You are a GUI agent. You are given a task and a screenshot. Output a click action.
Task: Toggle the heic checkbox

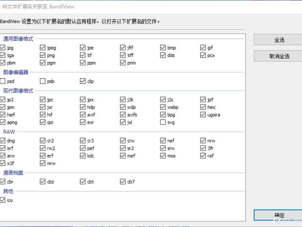point(203,107)
